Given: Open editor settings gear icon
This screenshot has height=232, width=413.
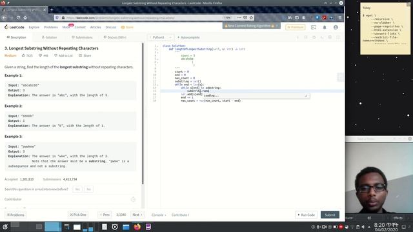Looking at the screenshot, I should 330,37.
